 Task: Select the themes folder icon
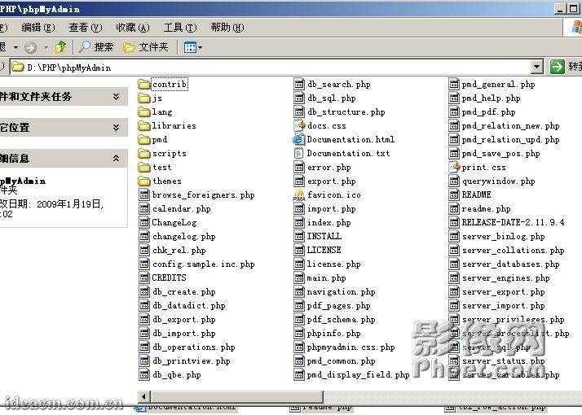[143, 181]
